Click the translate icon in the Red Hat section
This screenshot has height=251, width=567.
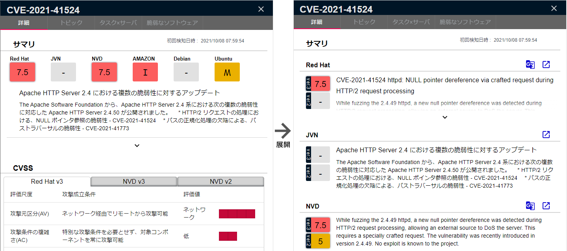point(530,65)
